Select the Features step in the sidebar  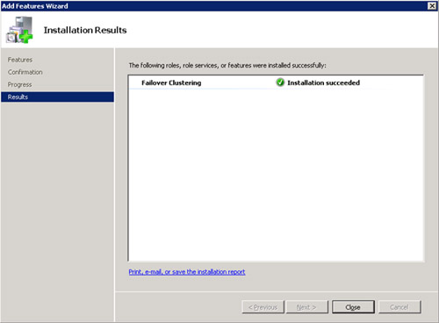[x=20, y=60]
